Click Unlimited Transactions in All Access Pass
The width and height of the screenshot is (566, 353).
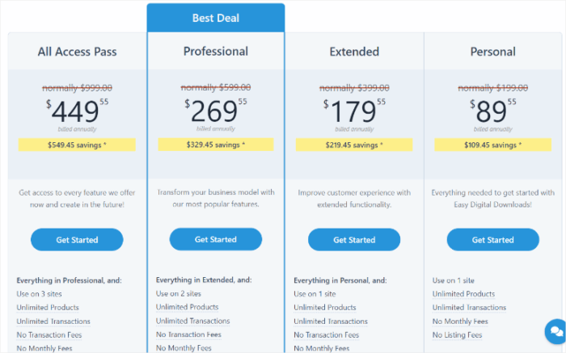click(53, 321)
